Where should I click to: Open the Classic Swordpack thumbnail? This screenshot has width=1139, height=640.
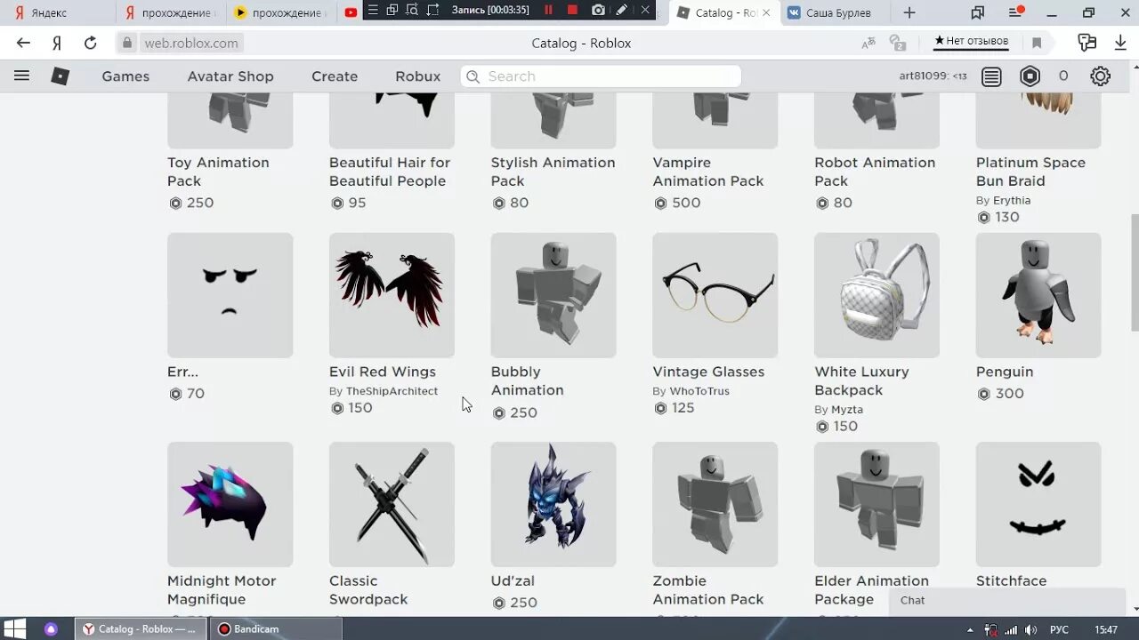coord(392,504)
